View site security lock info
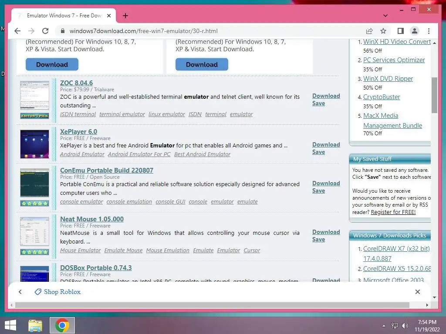This screenshot has height=334, width=446. (63, 31)
